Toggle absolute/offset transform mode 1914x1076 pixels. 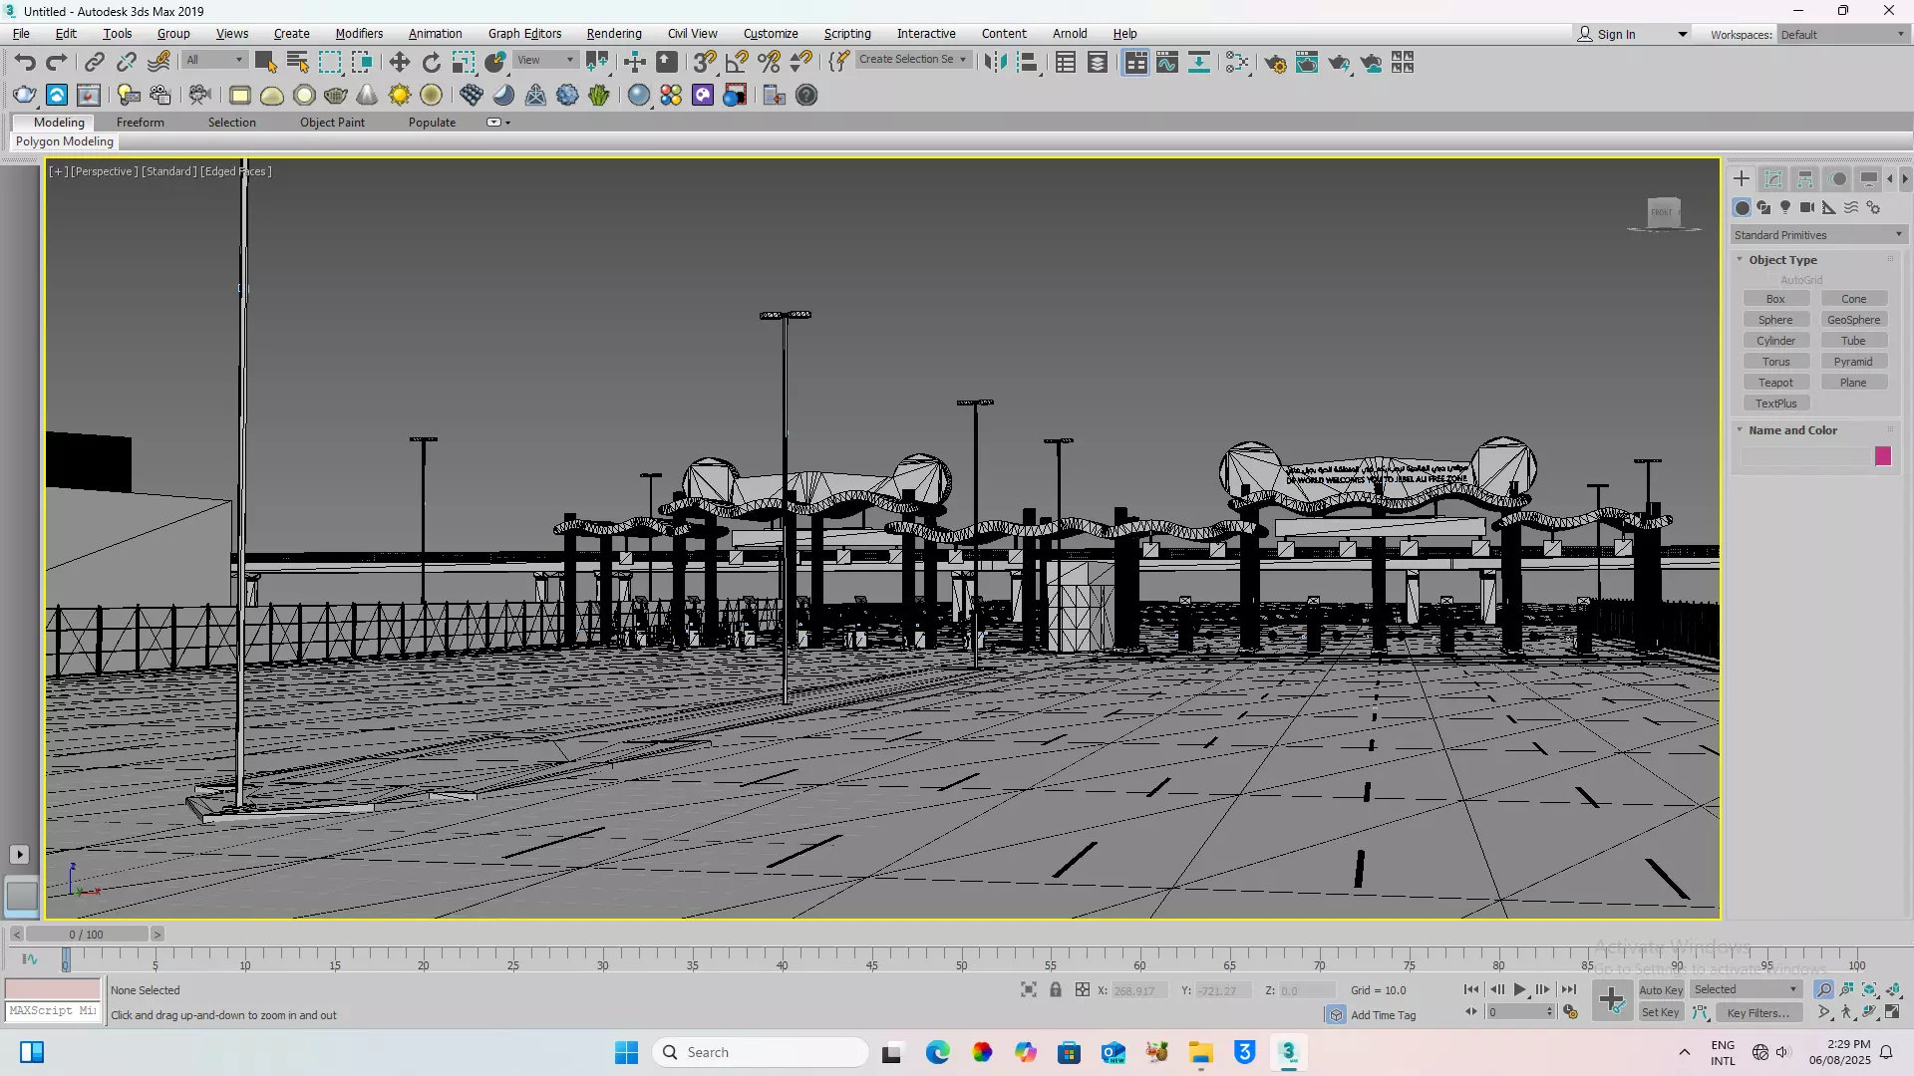click(1083, 989)
